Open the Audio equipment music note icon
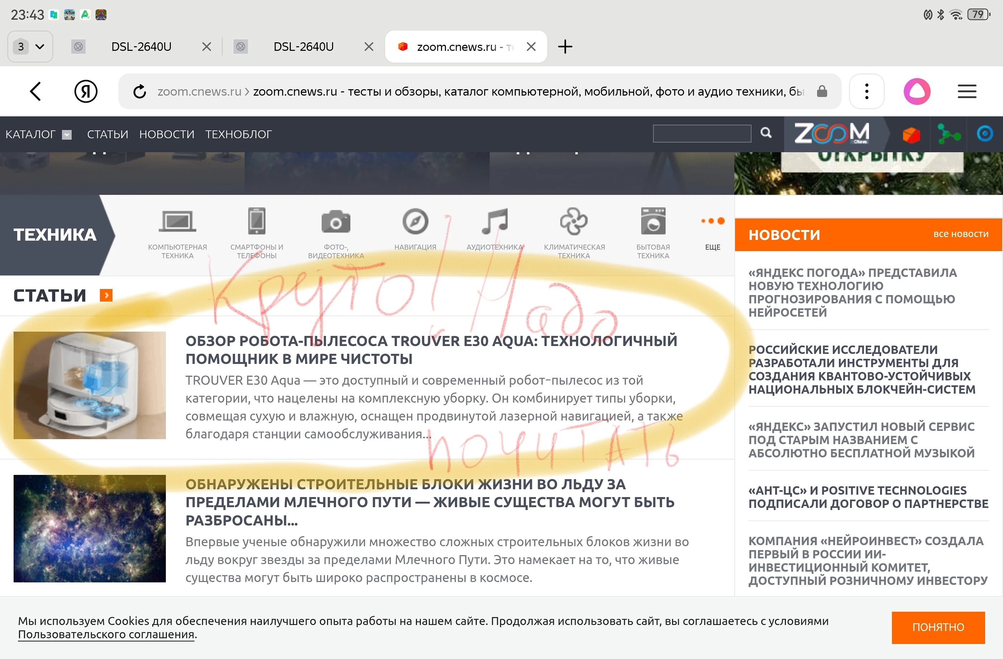The height and width of the screenshot is (659, 1003). [494, 221]
